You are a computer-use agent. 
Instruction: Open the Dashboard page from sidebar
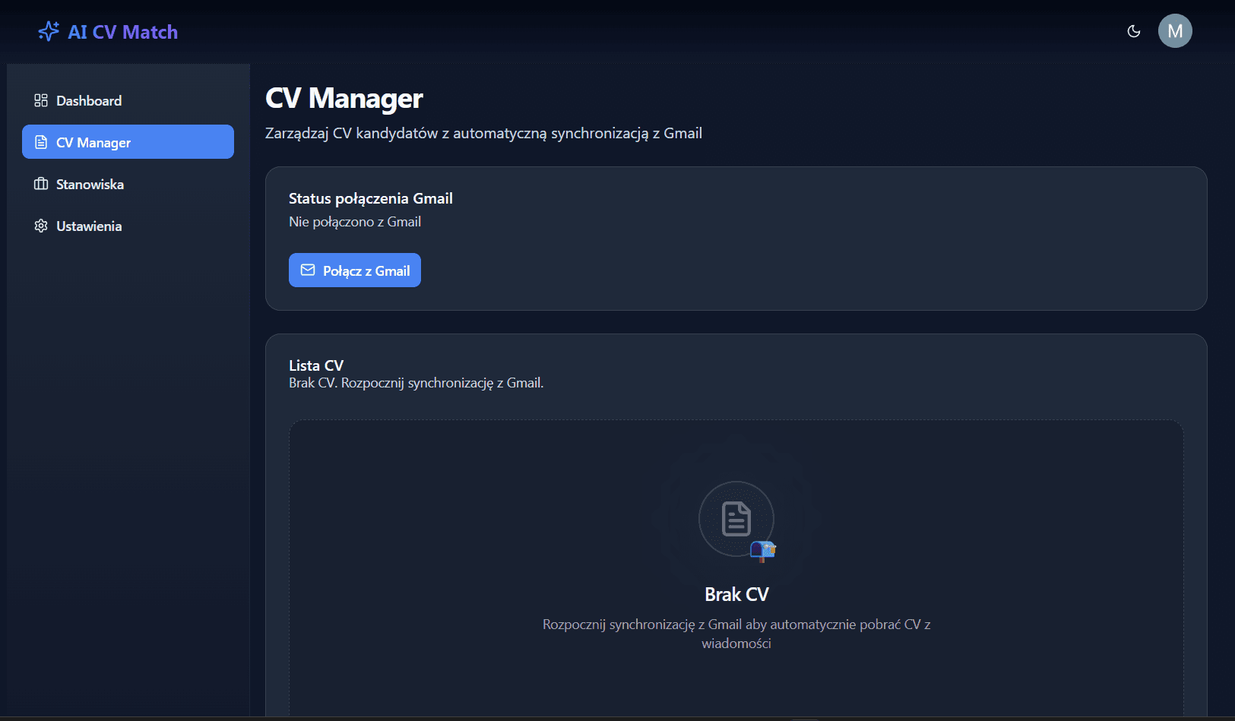[89, 100]
